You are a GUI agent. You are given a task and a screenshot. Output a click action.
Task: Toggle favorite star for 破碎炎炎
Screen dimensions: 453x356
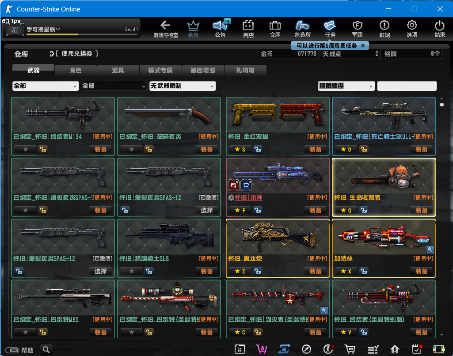132,149
